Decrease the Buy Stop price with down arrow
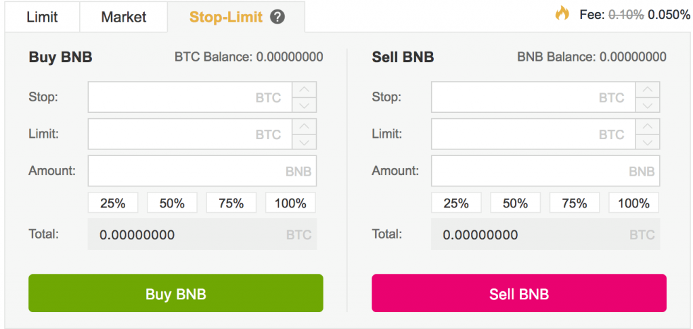Image resolution: width=693 pixels, height=329 pixels. (x=305, y=105)
